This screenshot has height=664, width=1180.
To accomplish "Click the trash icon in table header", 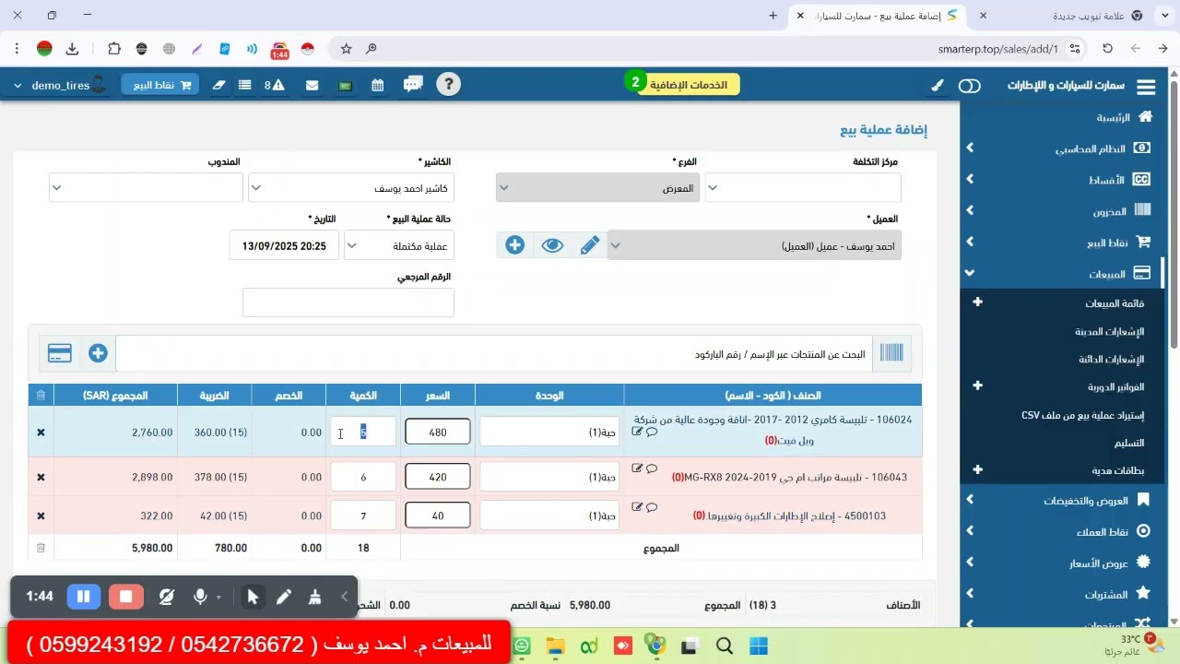I will click(41, 396).
